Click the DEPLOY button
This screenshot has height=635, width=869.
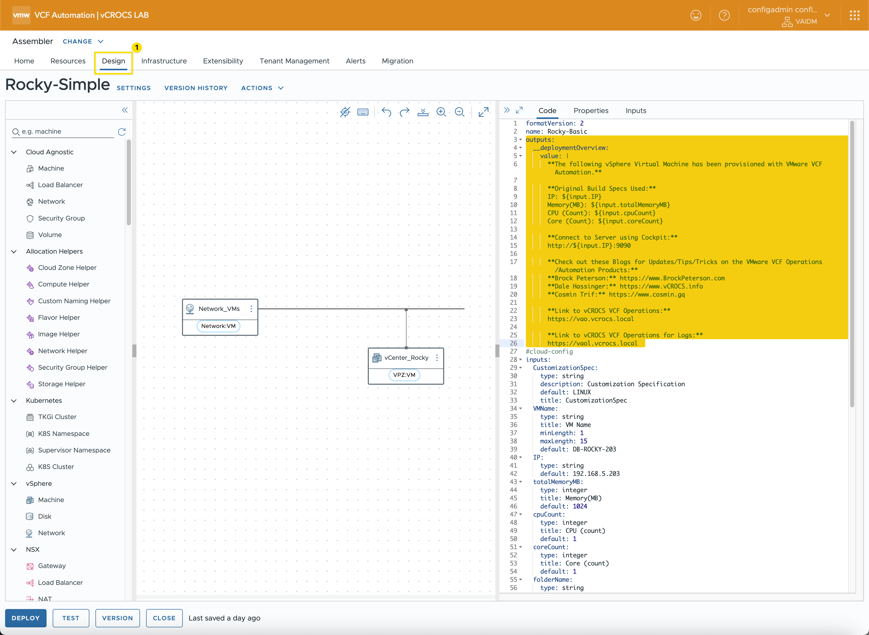[26, 618]
